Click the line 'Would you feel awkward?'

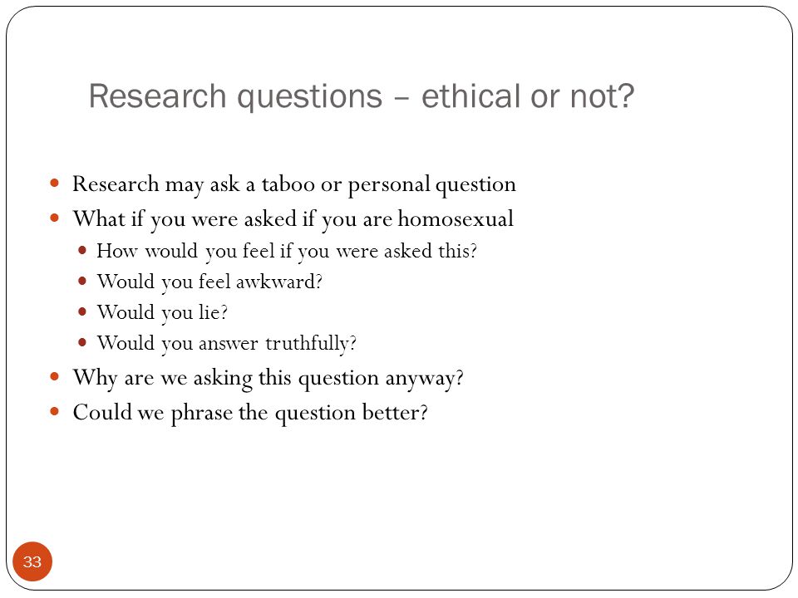(209, 282)
